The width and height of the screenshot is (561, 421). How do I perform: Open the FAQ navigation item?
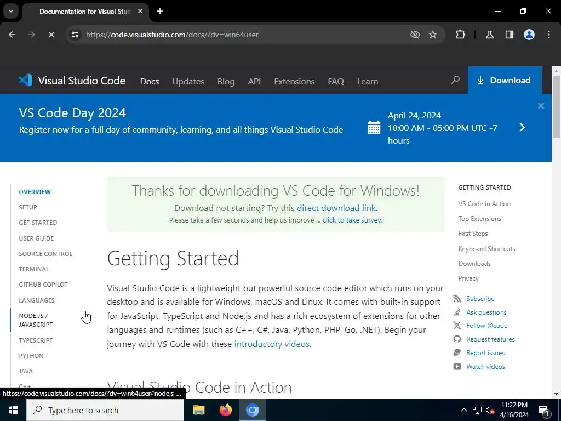[x=336, y=82]
